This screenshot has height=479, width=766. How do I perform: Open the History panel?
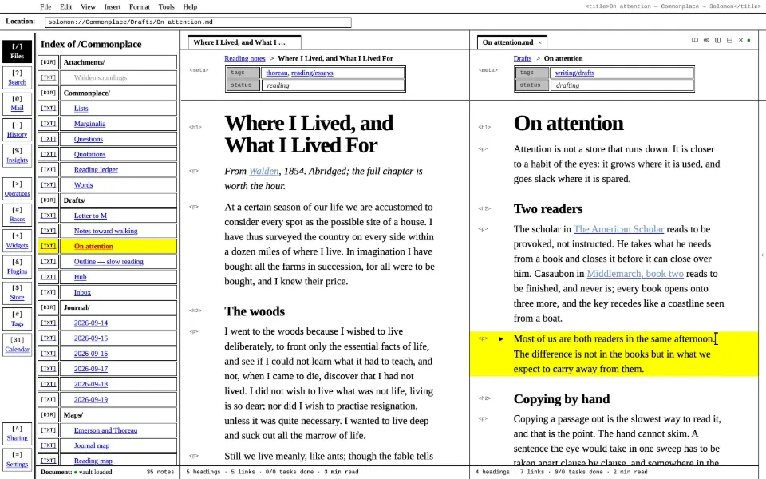pos(17,129)
